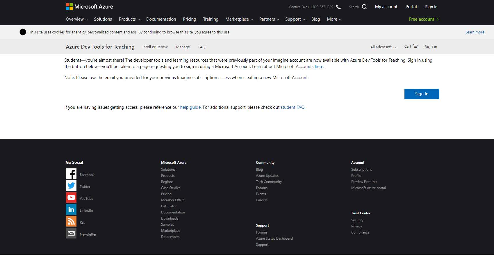
Task: Open the Twitter bird icon
Action: 71,186
